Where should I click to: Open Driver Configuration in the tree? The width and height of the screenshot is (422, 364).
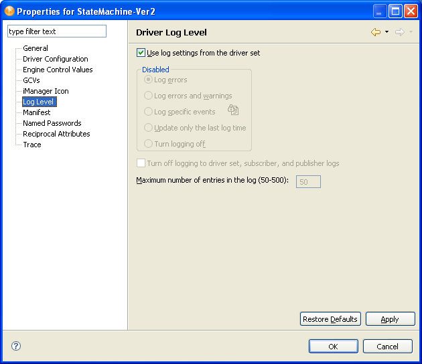(x=56, y=59)
